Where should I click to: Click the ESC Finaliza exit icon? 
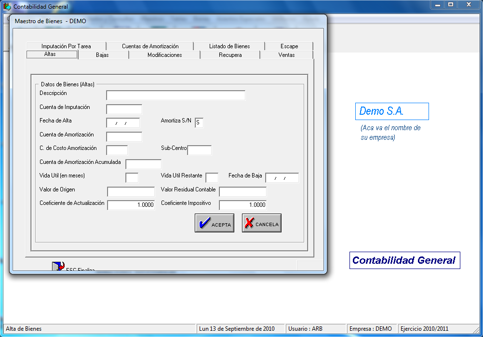tap(58, 267)
